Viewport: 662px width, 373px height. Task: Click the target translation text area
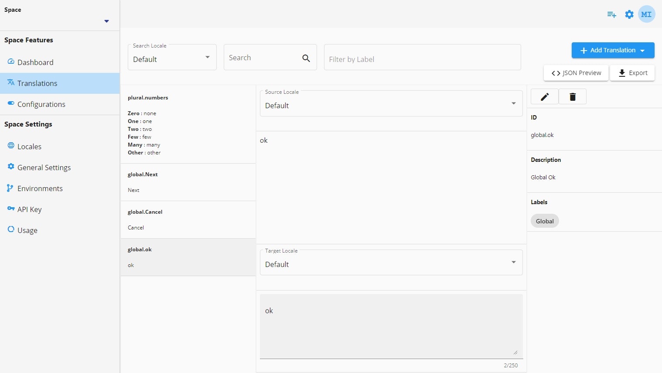(391, 326)
